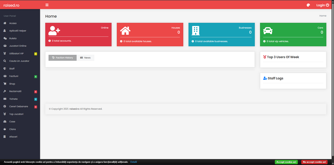Screen dimensions: 334x165
Task: Click the Acasa home icon
Action: [x=5, y=23]
